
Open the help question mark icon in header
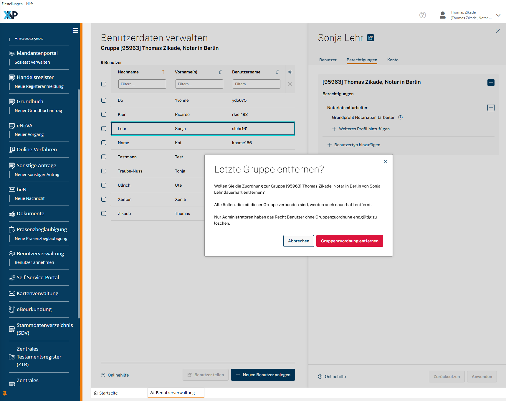(x=422, y=15)
